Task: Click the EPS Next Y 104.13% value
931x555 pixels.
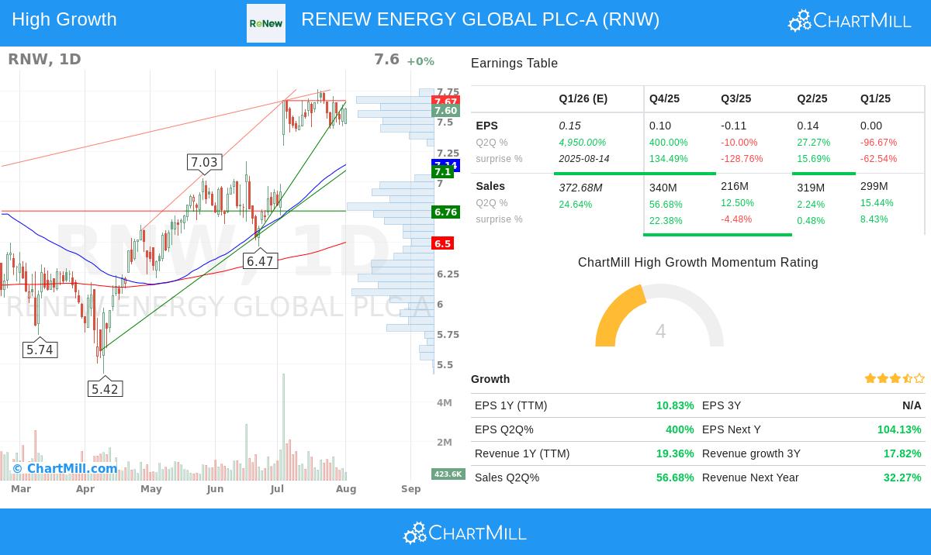Action: coord(899,429)
